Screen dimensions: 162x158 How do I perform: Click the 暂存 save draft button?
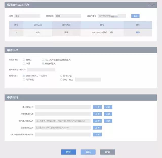[88, 152]
